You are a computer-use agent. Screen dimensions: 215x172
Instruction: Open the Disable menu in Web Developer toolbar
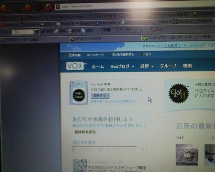(x=9, y=25)
